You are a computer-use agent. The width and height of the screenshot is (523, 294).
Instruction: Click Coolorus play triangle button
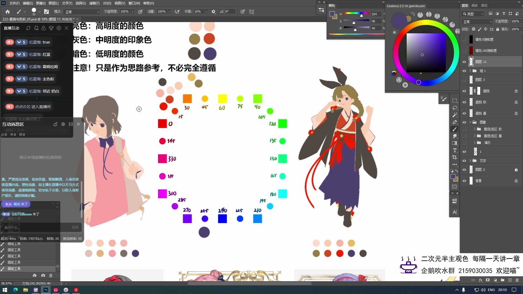pyautogui.click(x=405, y=85)
